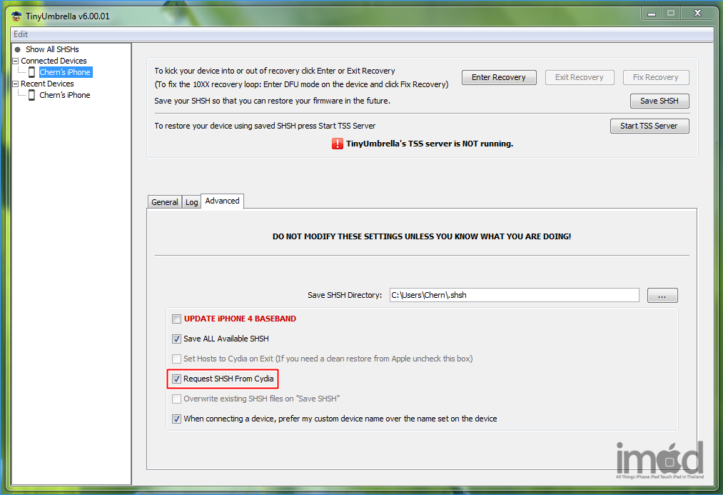Toggle UPDATE iPHONE 4 BASEBAND checkbox
The width and height of the screenshot is (723, 495).
tap(176, 319)
